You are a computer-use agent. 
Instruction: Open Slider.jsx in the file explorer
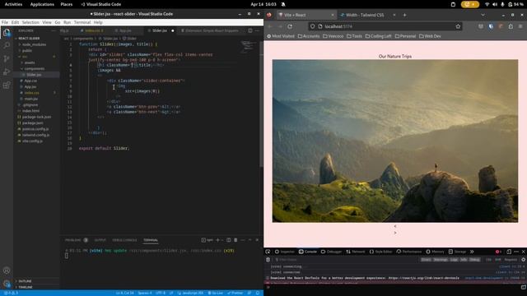(34, 75)
